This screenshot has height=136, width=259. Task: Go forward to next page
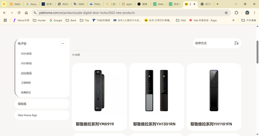pos(12,13)
